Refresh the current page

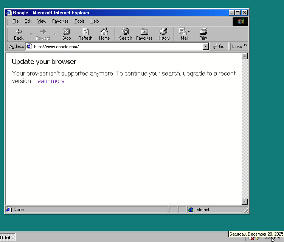point(85,32)
